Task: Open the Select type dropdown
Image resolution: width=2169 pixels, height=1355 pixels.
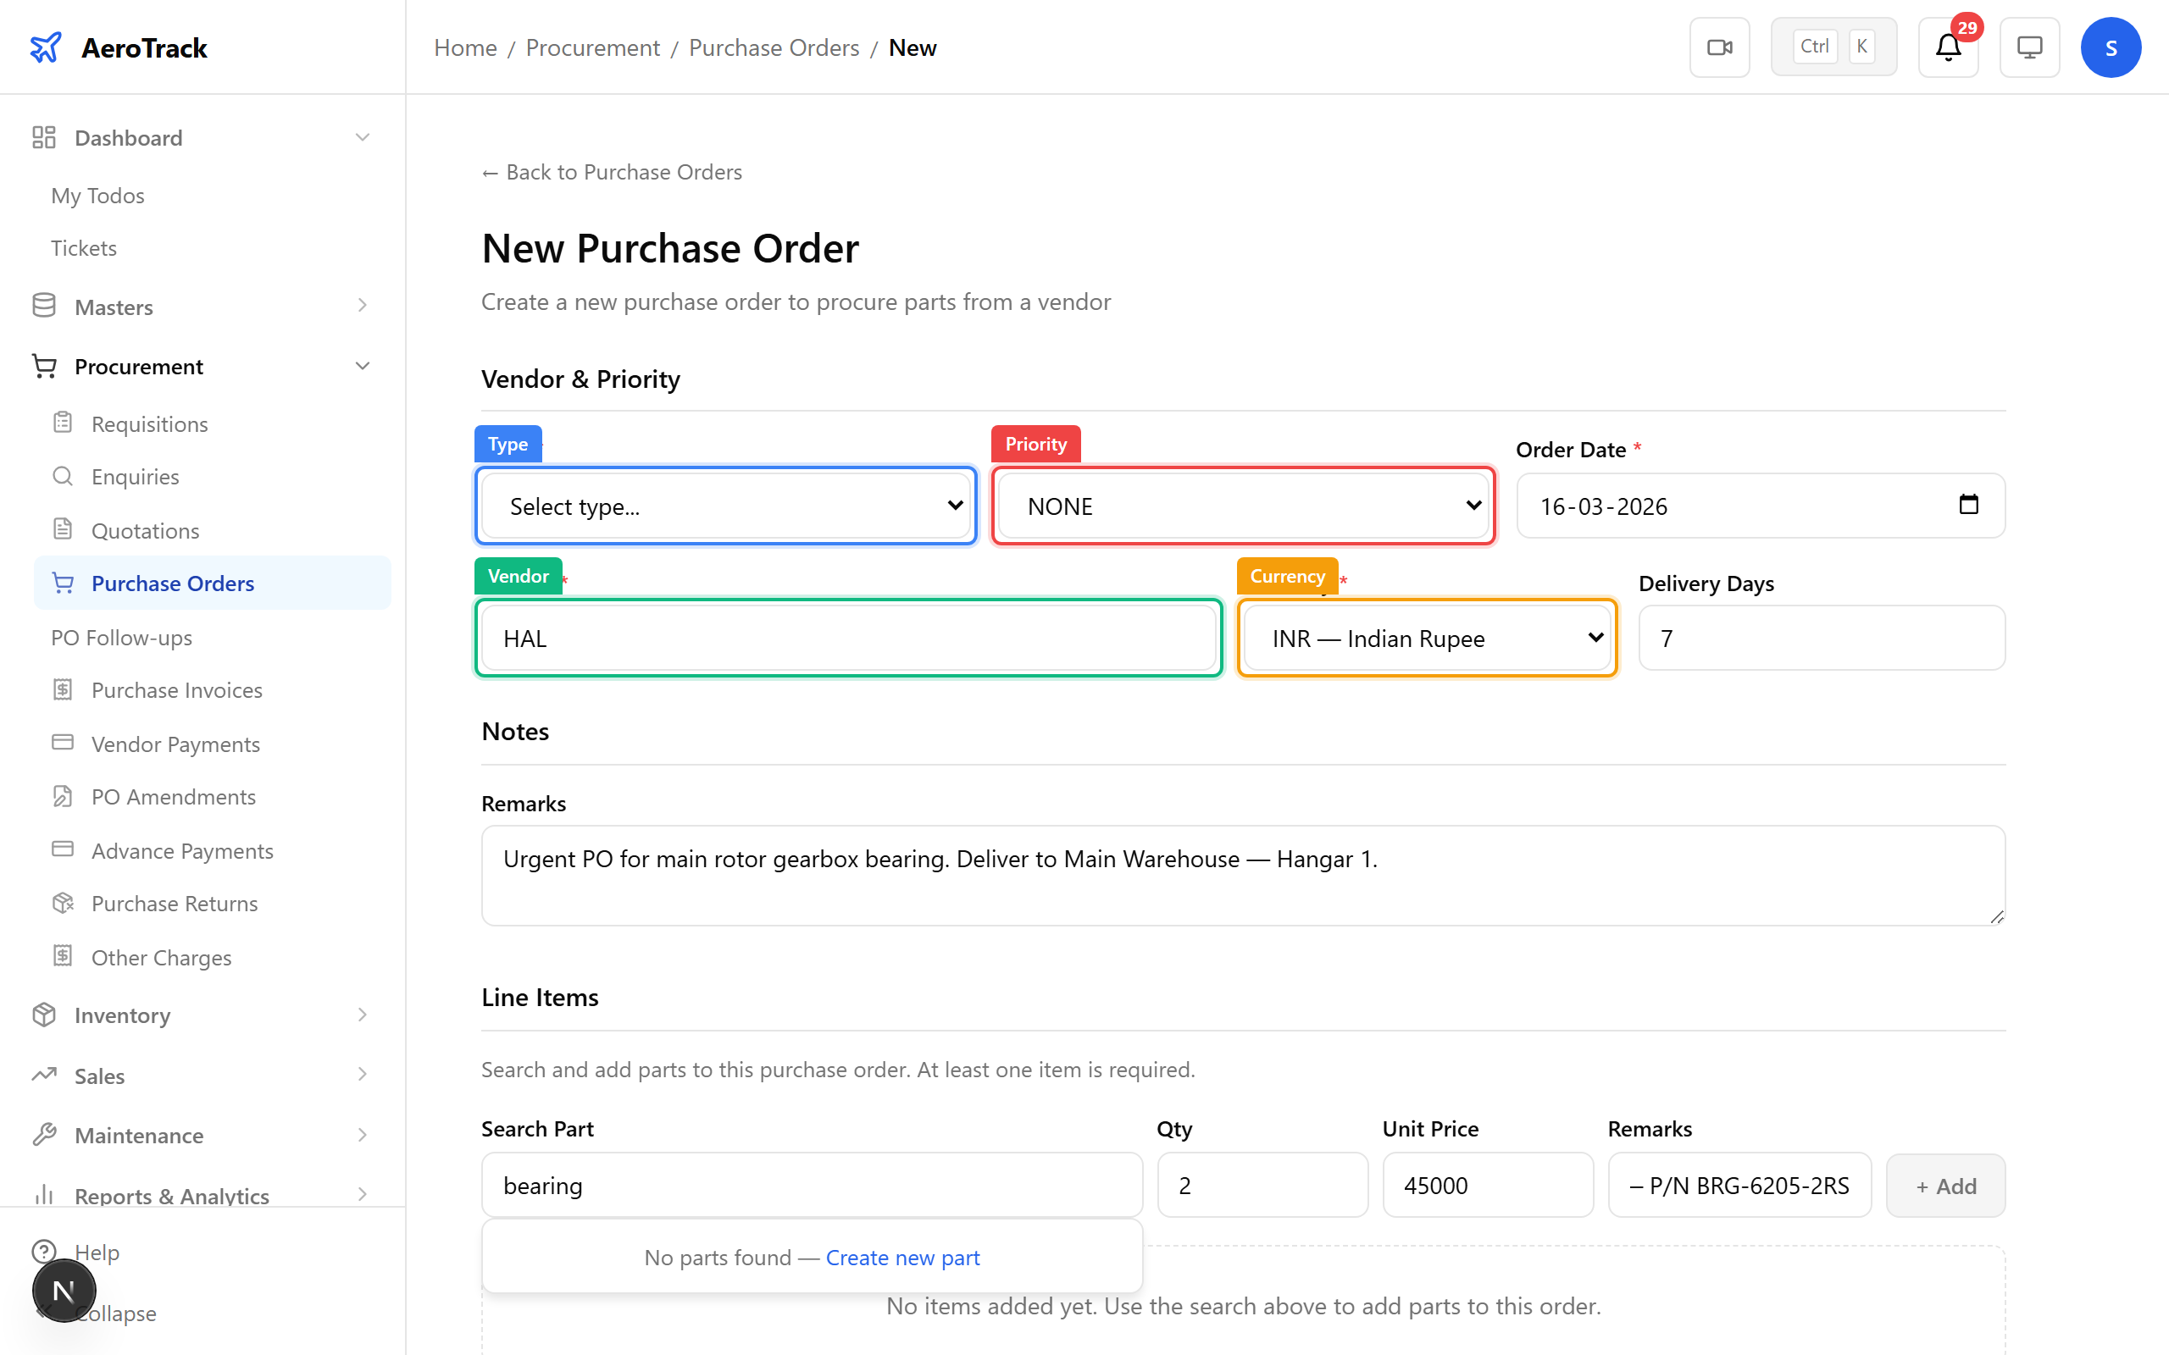Action: 725,506
